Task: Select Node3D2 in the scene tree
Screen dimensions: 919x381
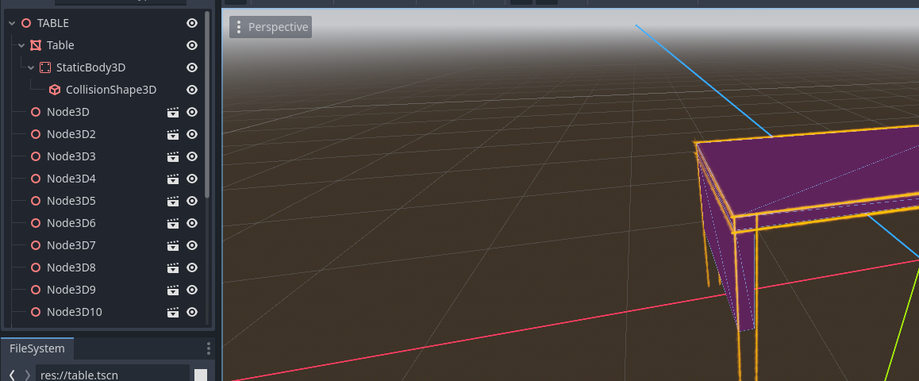Action: click(x=71, y=134)
